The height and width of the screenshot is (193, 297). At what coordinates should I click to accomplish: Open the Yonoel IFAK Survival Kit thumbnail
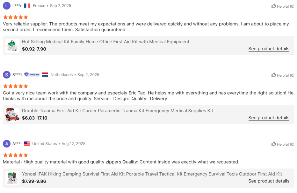click(12, 178)
